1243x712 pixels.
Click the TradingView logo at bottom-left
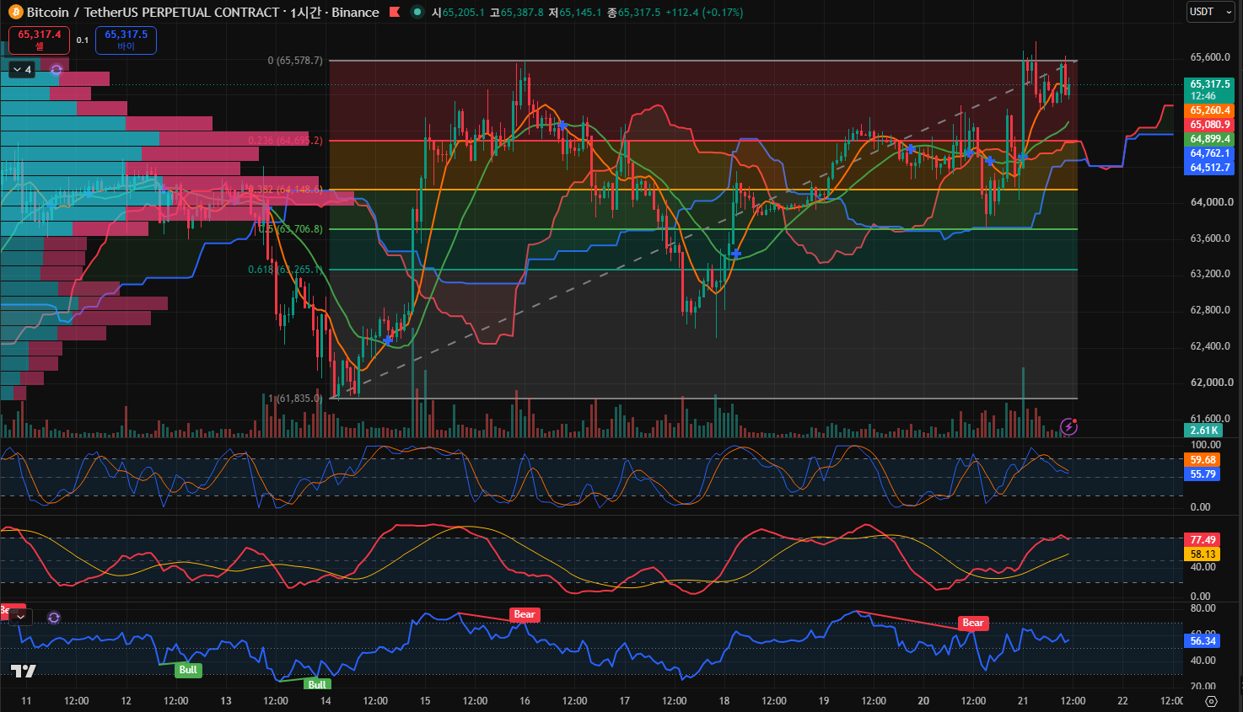pyautogui.click(x=23, y=672)
